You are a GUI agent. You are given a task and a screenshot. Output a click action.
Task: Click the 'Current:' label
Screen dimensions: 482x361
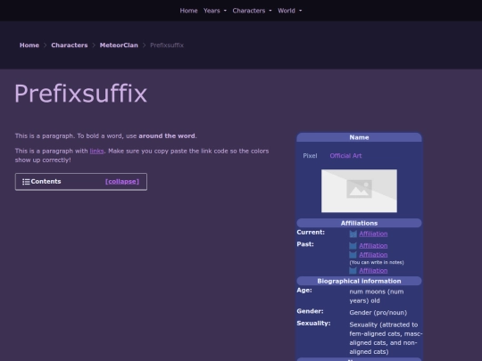tap(311, 232)
